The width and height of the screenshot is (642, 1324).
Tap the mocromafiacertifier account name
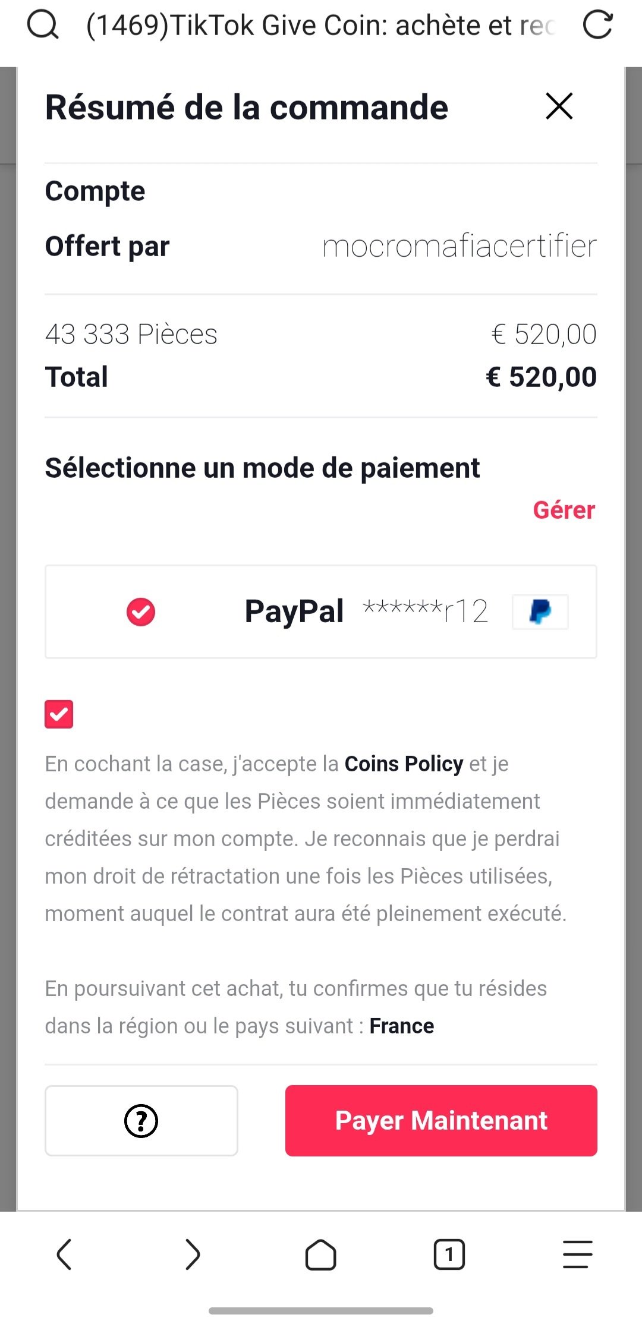459,246
